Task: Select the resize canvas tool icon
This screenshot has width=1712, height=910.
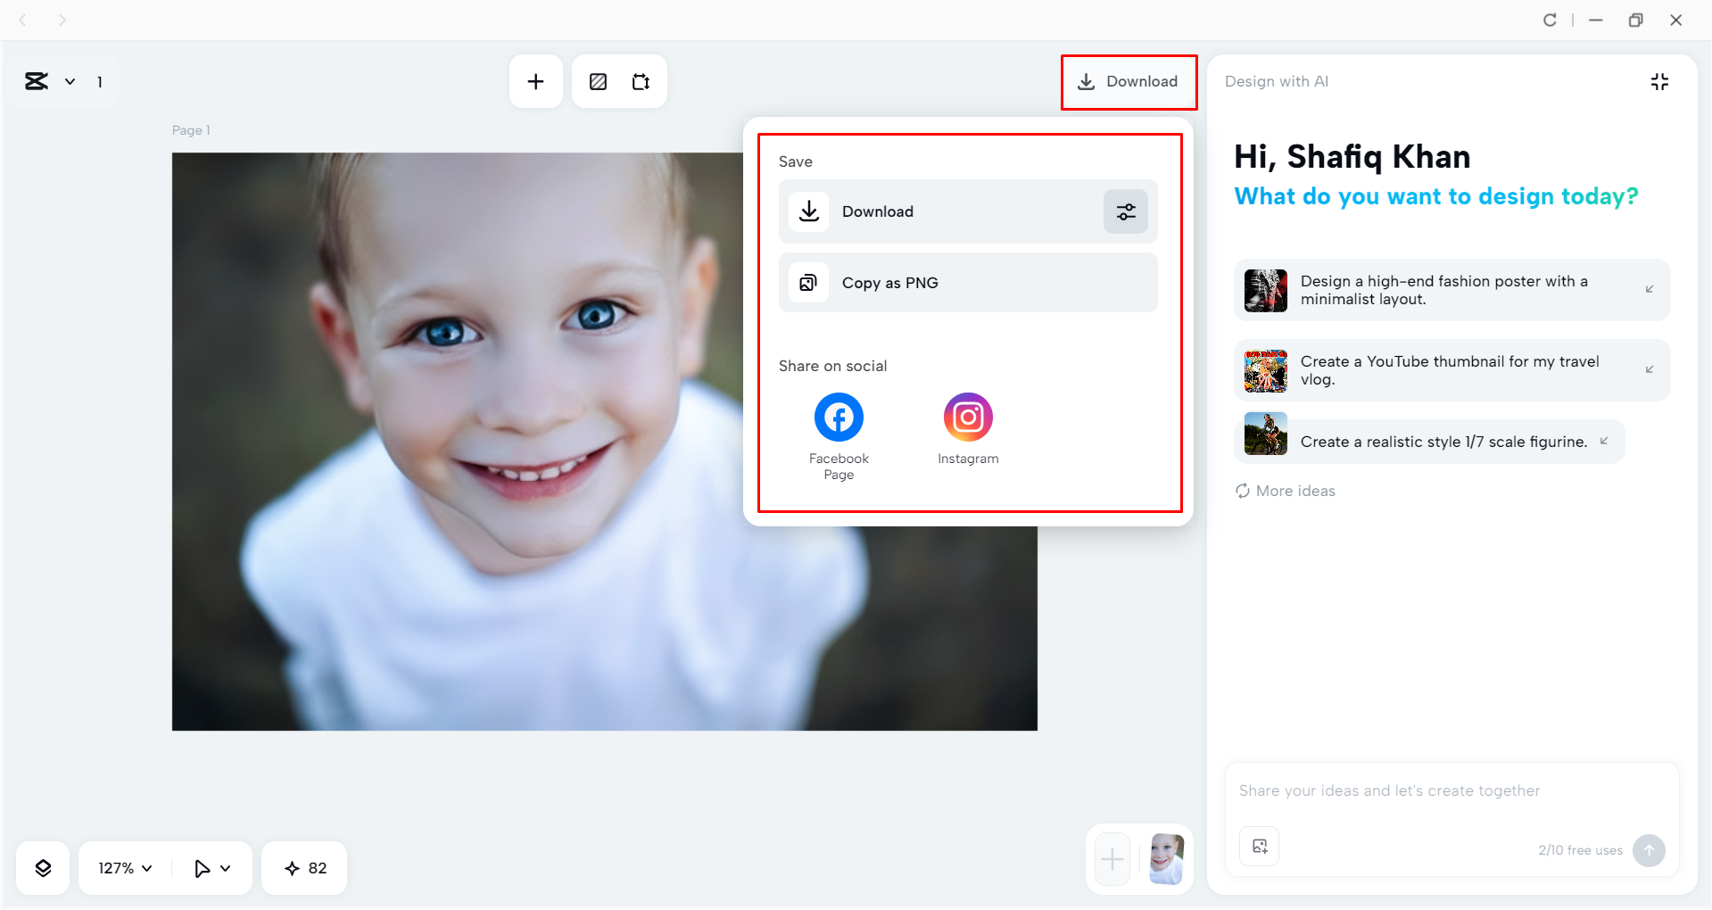Action: coord(641,82)
